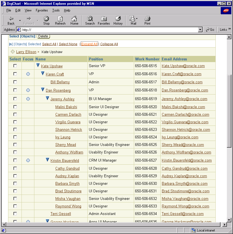This screenshot has width=233, height=234.
Task: Collapse the Jeremy Ashley tree node
Action: [47, 98]
